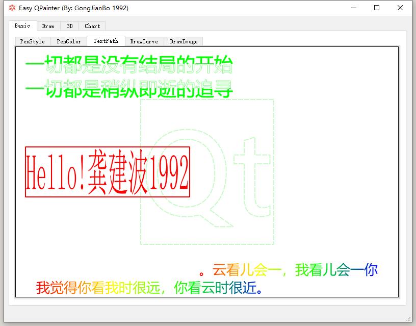
Task: Minimize the Easy QPainter window
Action: coord(354,8)
